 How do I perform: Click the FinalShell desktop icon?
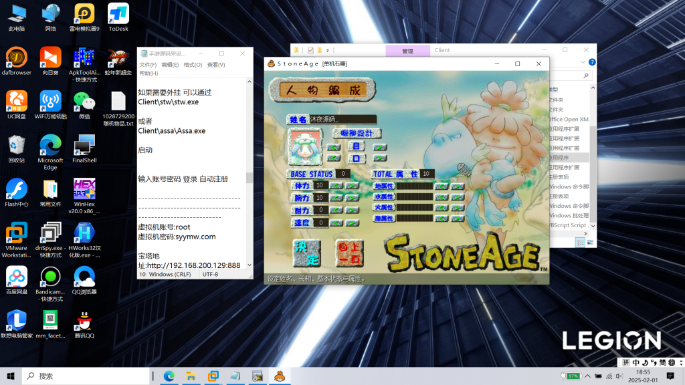[x=84, y=147]
